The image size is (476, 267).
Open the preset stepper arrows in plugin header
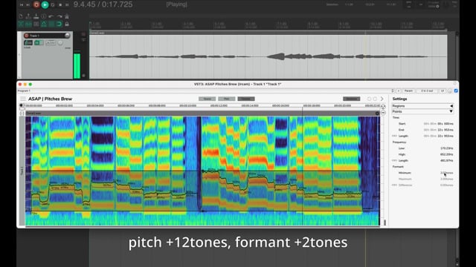click(x=393, y=90)
